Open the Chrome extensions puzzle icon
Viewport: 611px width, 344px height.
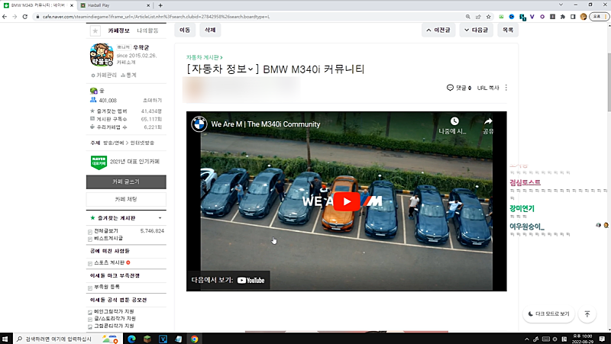[x=564, y=16]
